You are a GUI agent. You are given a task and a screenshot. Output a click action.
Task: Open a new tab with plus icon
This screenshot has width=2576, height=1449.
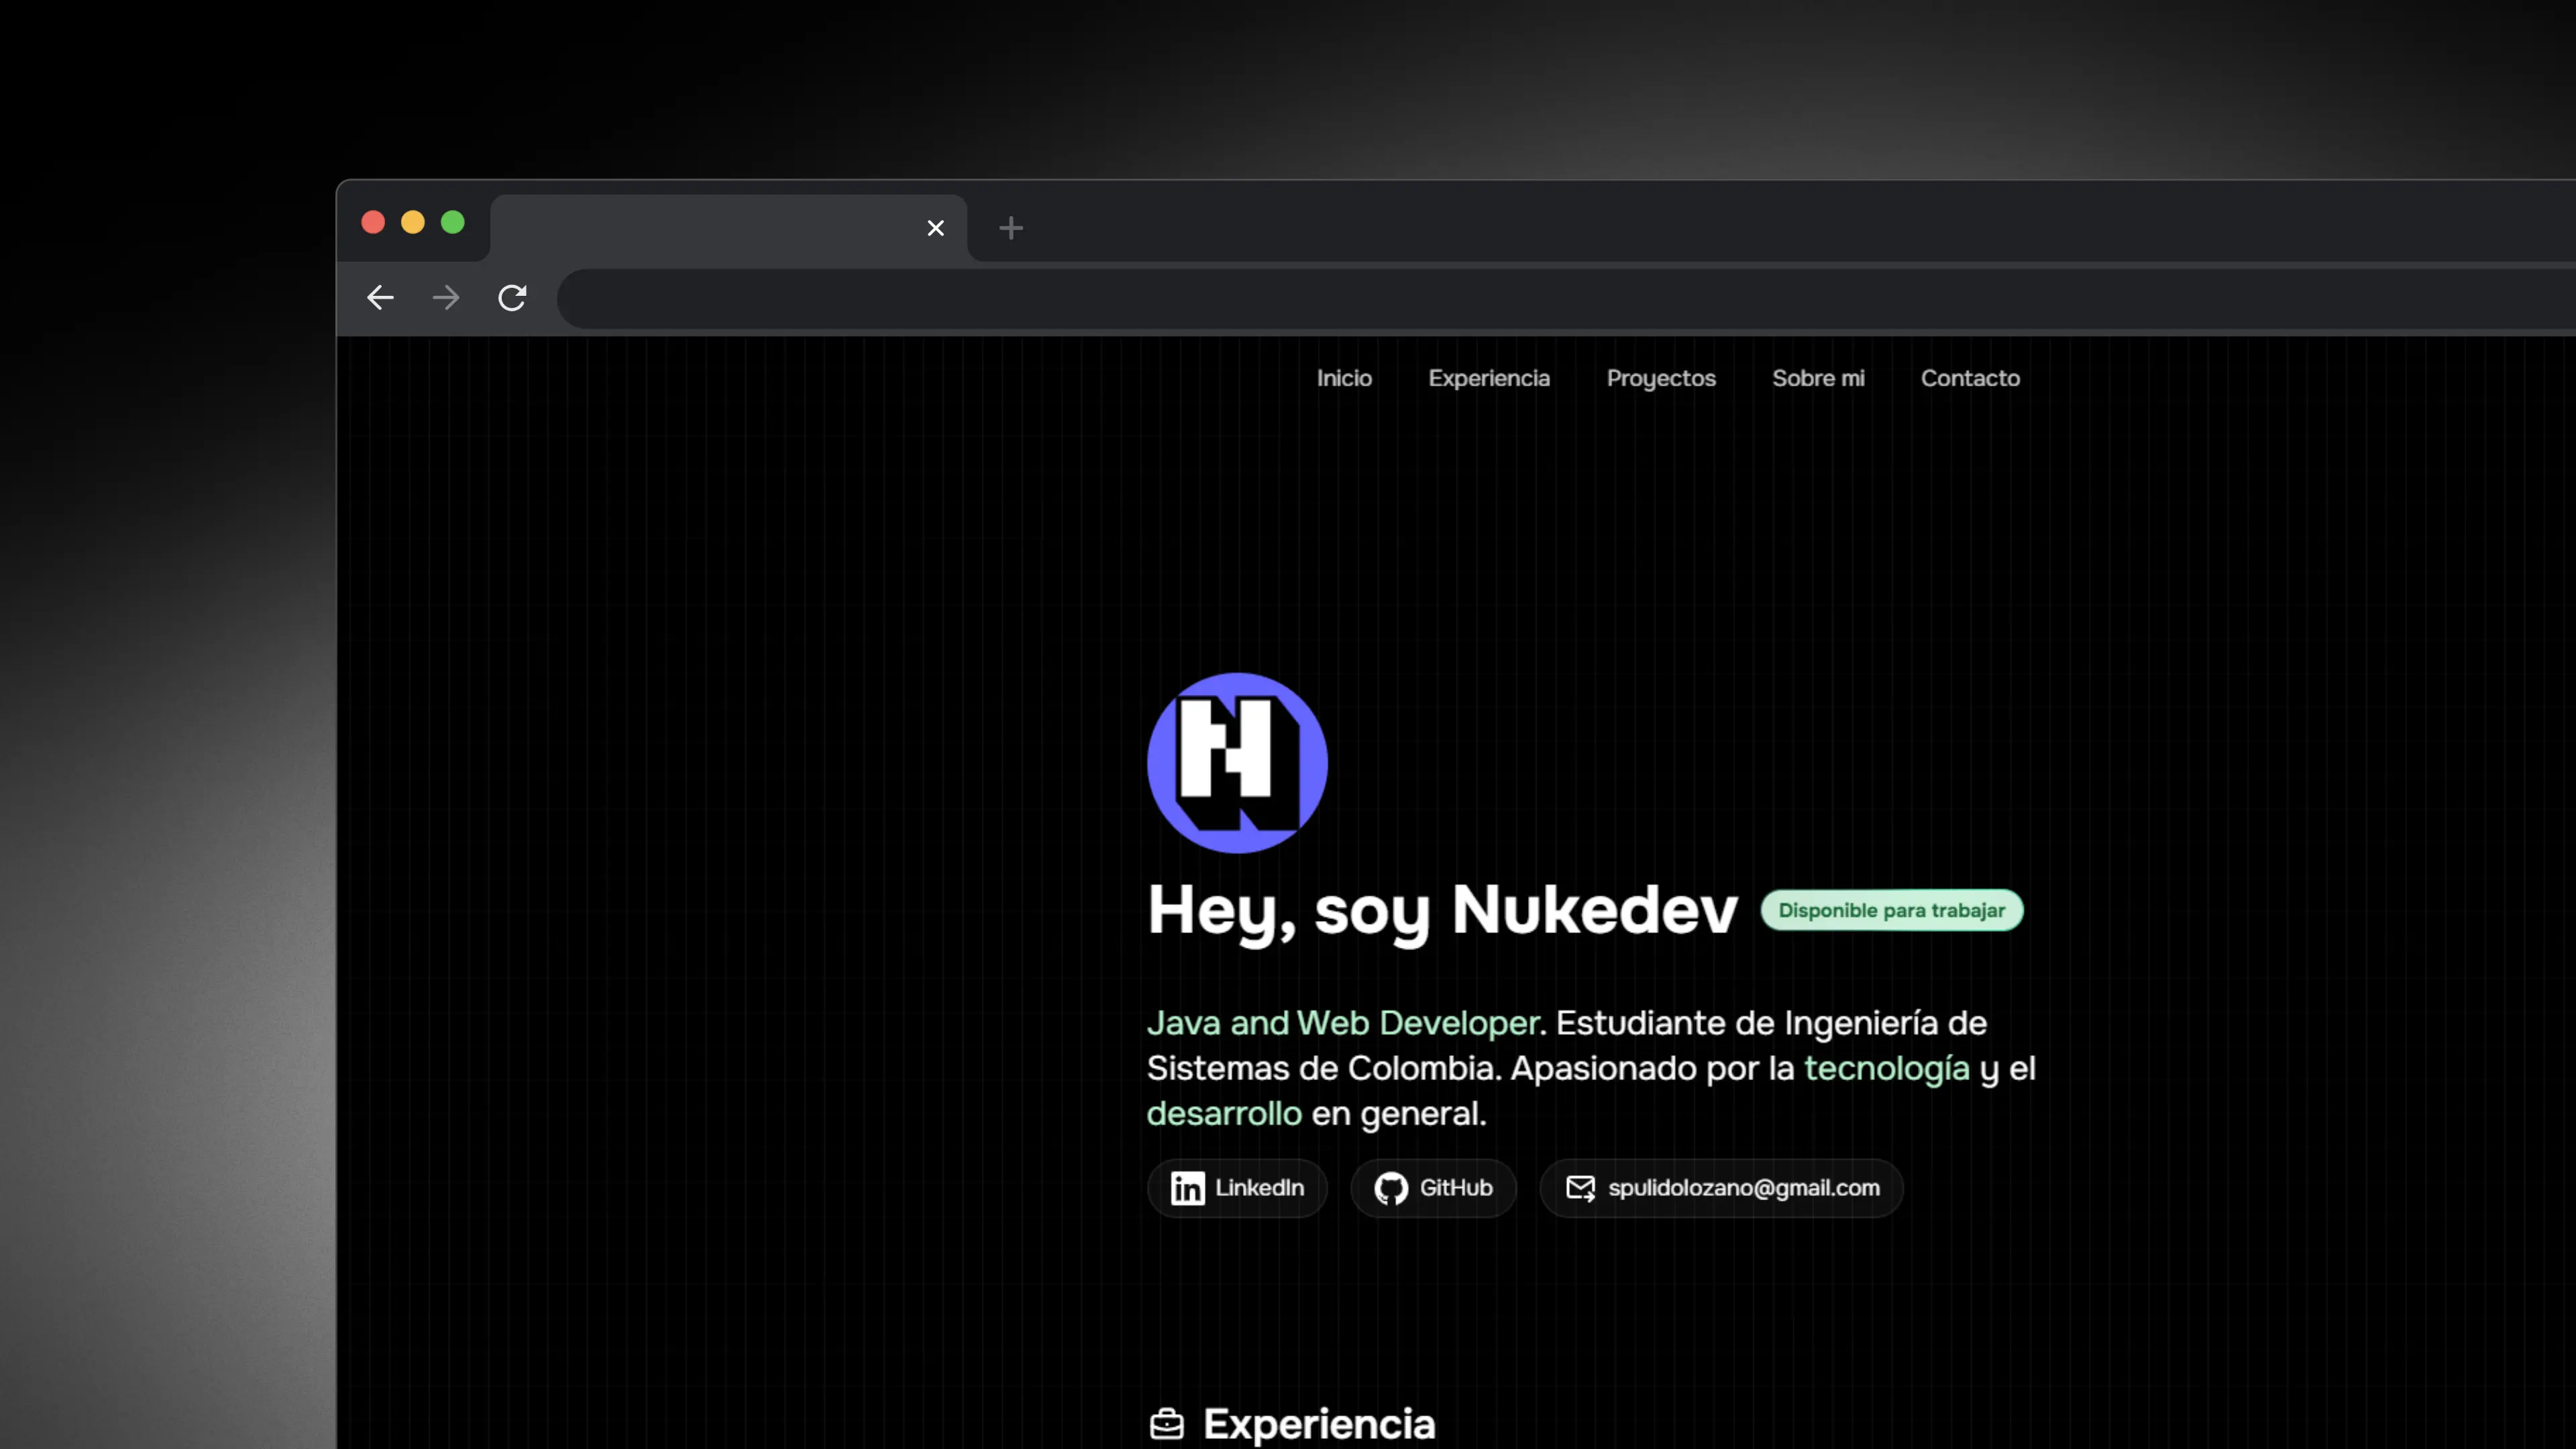point(1011,228)
